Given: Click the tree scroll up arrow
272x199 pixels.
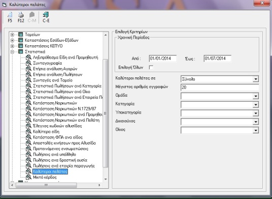Looking at the screenshot, I should pos(106,35).
